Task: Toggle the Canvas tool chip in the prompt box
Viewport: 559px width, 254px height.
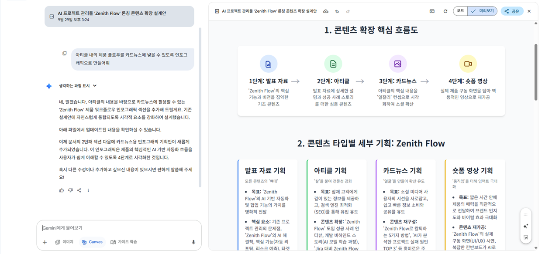Action: pyautogui.click(x=92, y=242)
